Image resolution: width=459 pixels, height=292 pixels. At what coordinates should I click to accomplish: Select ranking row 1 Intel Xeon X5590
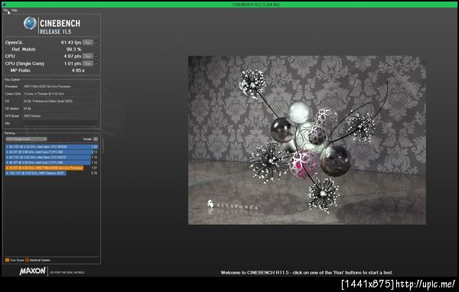point(51,146)
